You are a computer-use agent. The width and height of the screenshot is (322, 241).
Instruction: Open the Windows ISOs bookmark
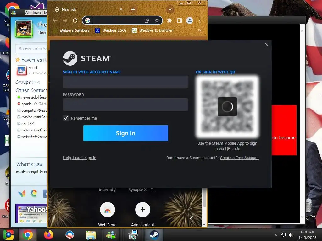point(111,30)
